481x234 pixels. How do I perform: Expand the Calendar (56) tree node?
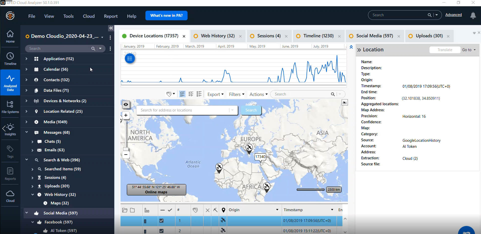pos(26,69)
